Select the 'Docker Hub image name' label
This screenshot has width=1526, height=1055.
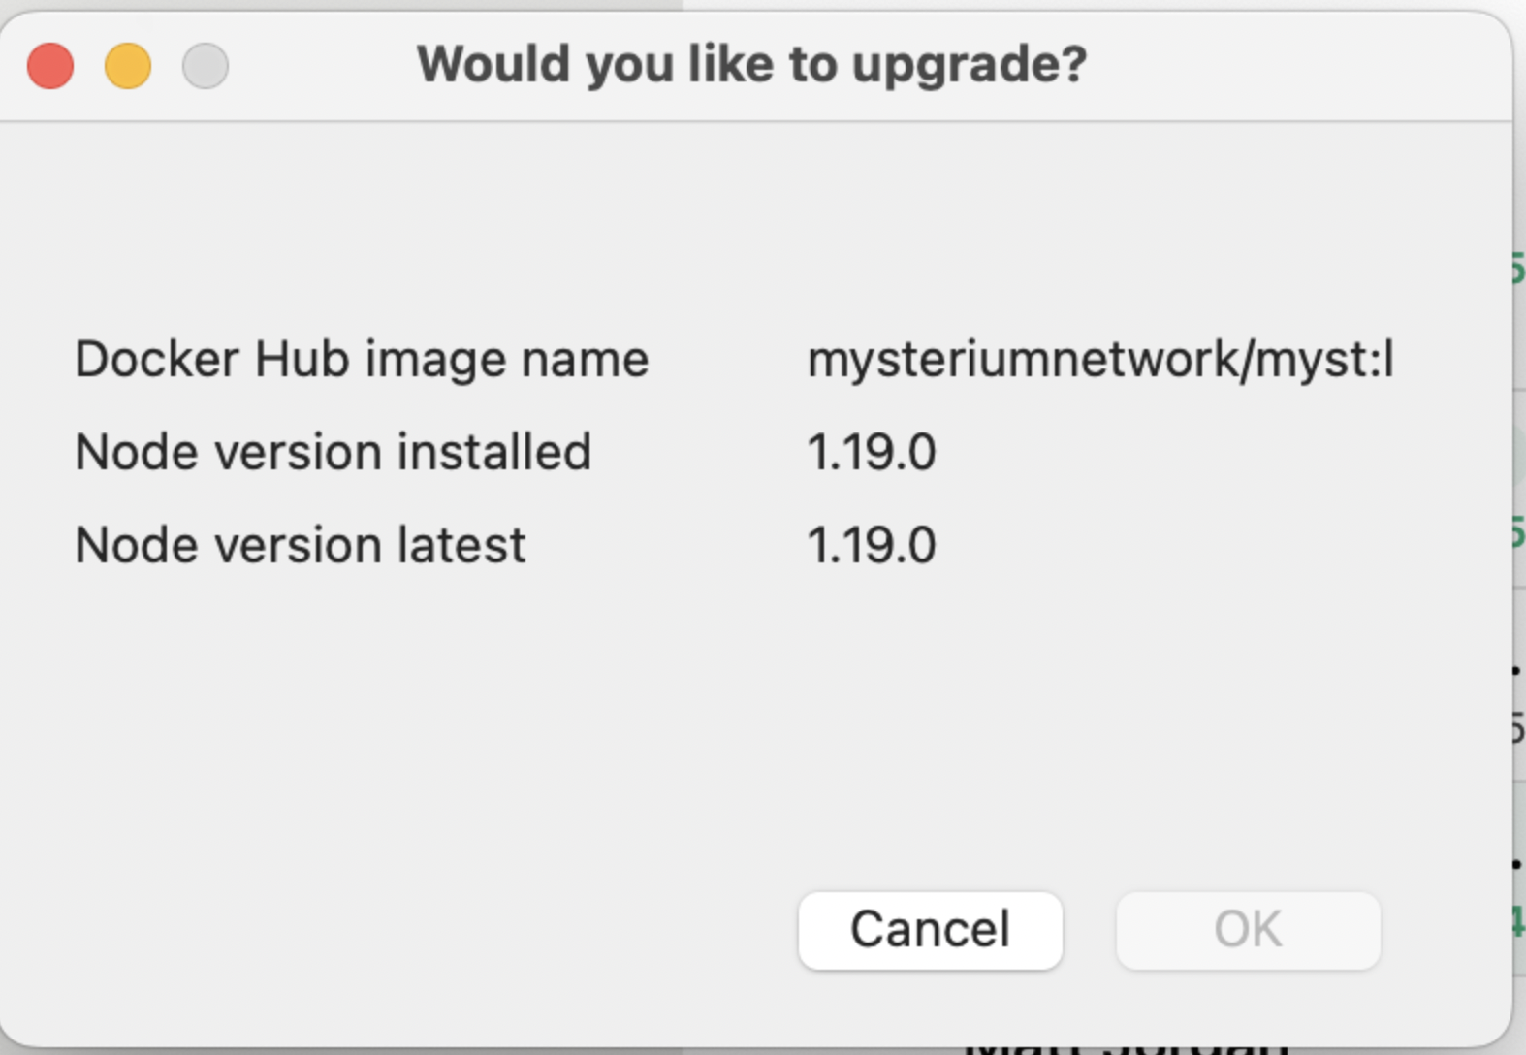click(x=362, y=358)
